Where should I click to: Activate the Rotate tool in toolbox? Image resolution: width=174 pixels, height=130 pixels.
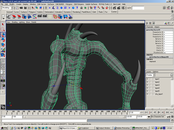pyautogui.click(x=3, y=40)
